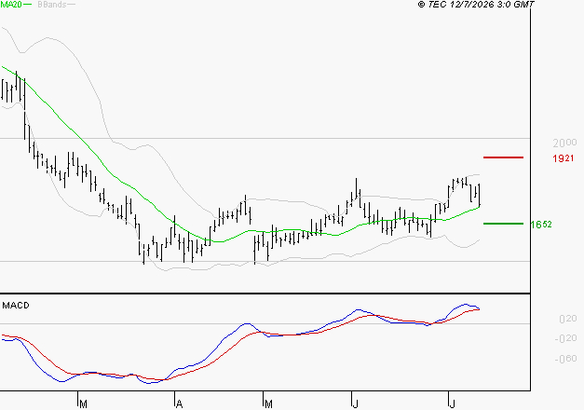
Task: Click the grey BBands legend line swatch
Action: click(71, 5)
